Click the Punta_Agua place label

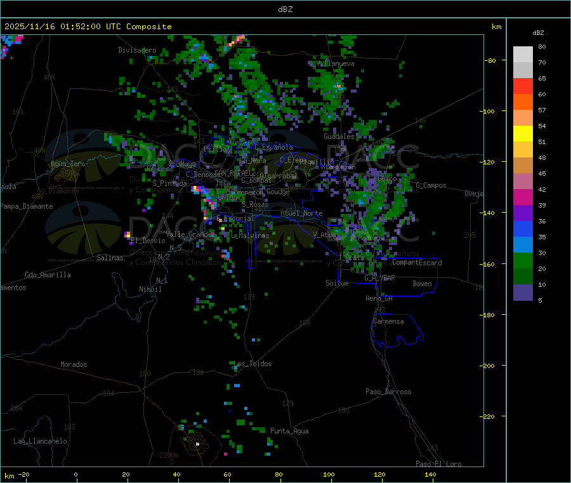289,431
